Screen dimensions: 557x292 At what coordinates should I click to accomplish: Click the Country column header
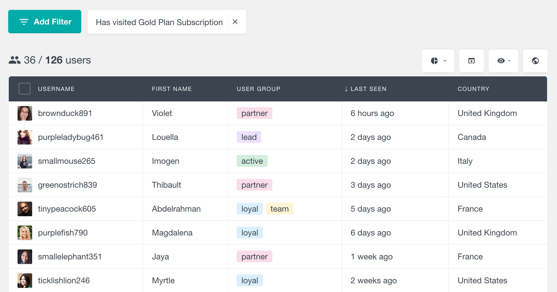473,89
